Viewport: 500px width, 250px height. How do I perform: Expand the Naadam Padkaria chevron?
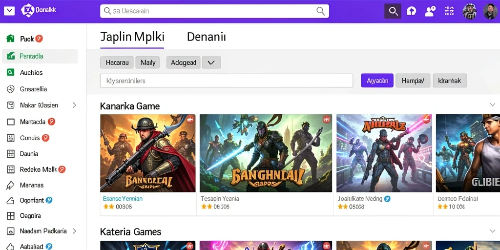click(74, 231)
